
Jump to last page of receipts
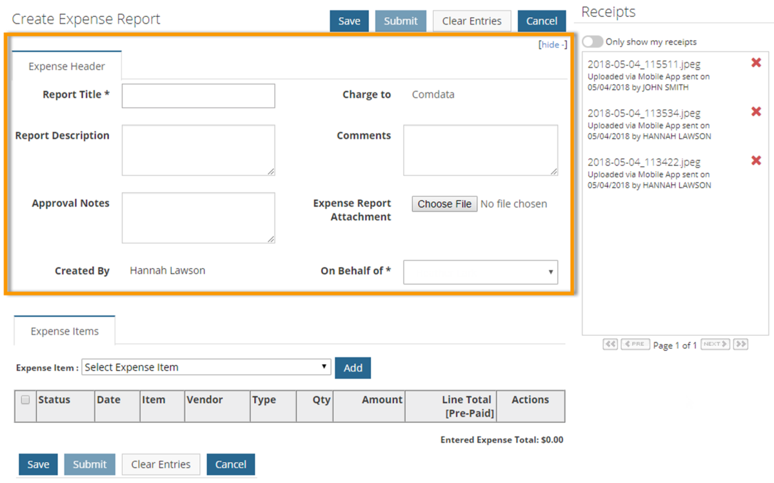click(740, 344)
